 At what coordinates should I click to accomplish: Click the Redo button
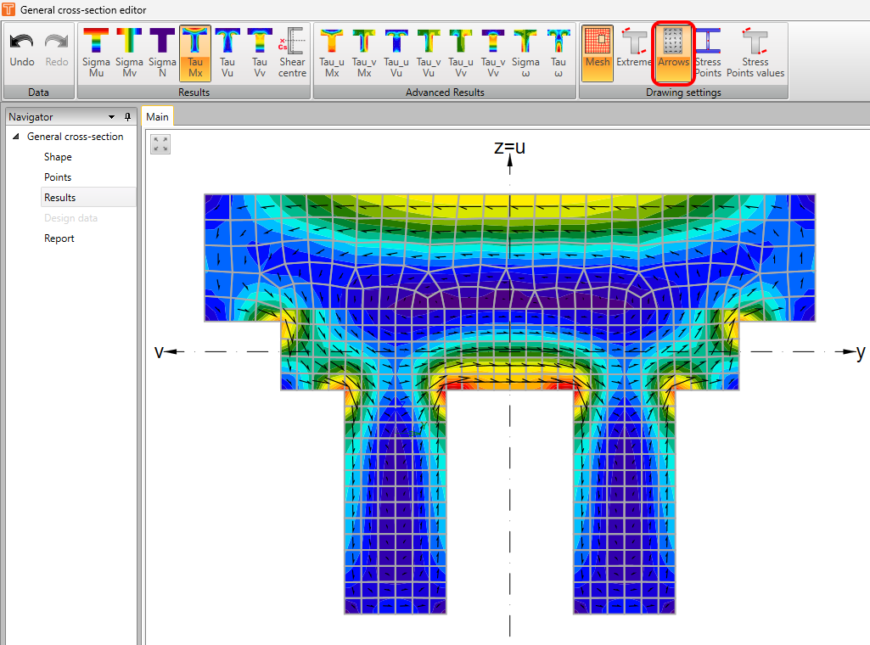pyautogui.click(x=57, y=52)
